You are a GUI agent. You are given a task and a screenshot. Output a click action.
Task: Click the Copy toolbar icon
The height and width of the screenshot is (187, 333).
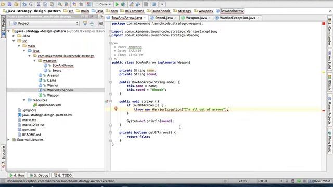[45, 4]
